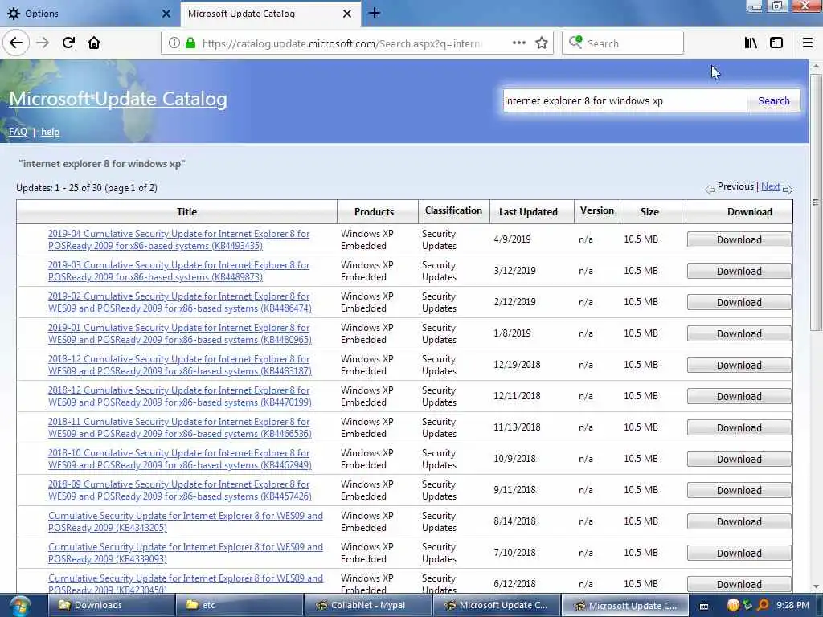Click the browser forward arrow
This screenshot has width=823, height=617.
pyautogui.click(x=43, y=43)
